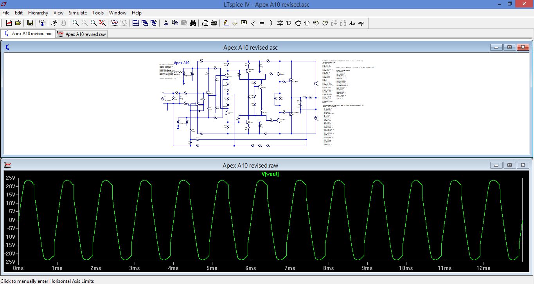534x284 pixels.
Task: Run the simulation with the running-man icon
Action: click(x=54, y=23)
